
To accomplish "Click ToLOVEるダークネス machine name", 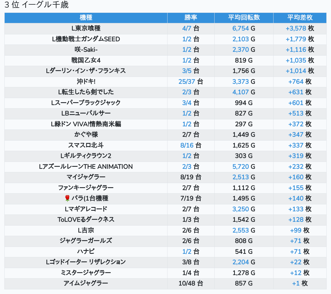I will (86, 220).
